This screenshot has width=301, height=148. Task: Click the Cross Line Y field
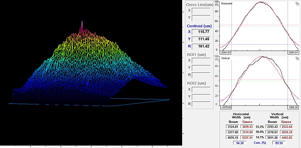[201, 18]
